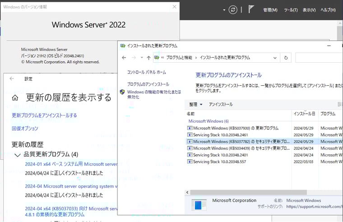
Task: Refresh the Installed Updates list
Action: click(x=286, y=58)
